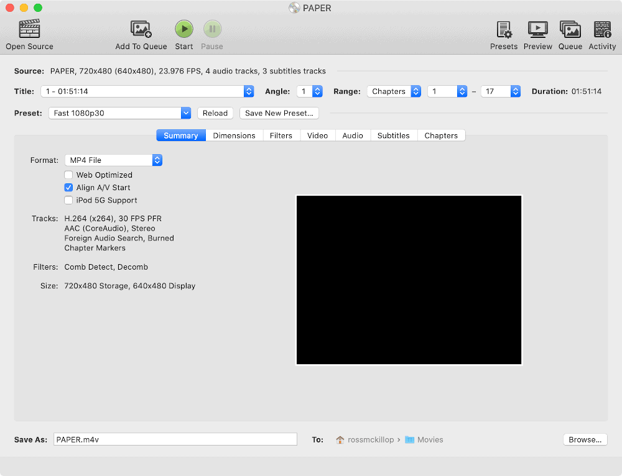Show the Queue window icon

click(x=570, y=29)
